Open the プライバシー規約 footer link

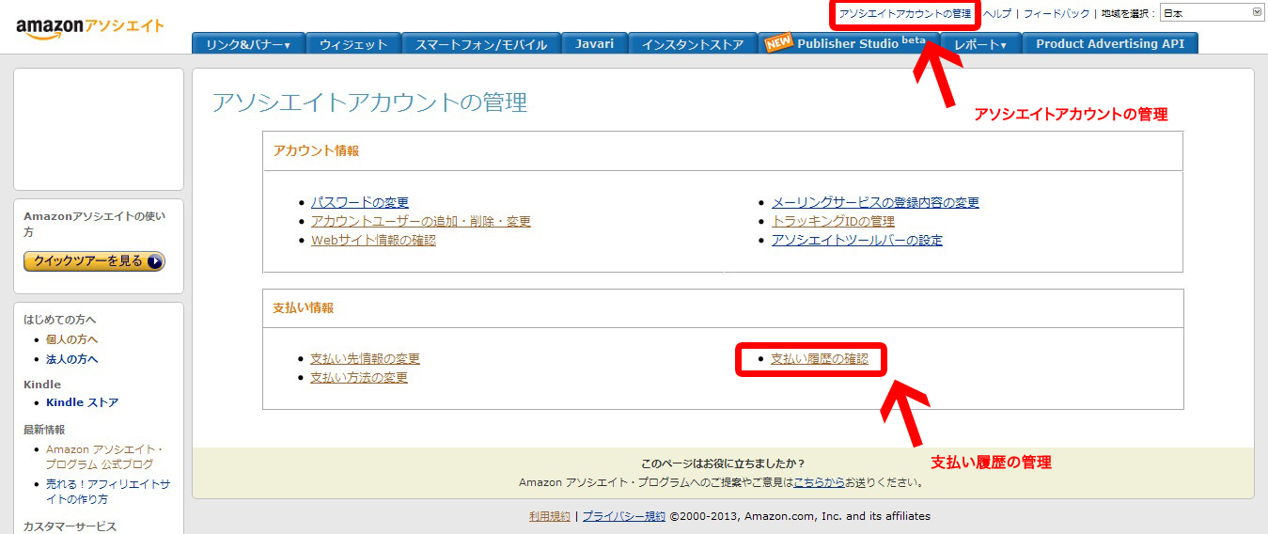(x=624, y=516)
